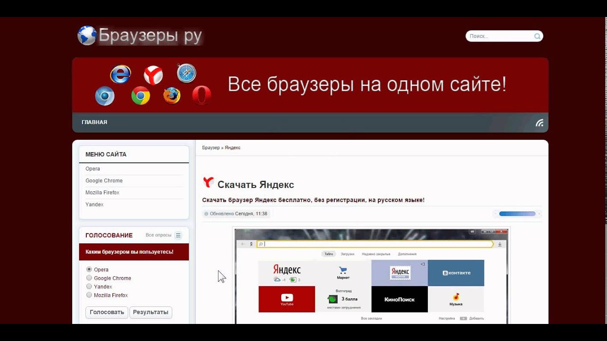Screen dimensions: 607x341
Task: Click the Обновлено Сегодня, 11:38 date label
Action: point(236,214)
